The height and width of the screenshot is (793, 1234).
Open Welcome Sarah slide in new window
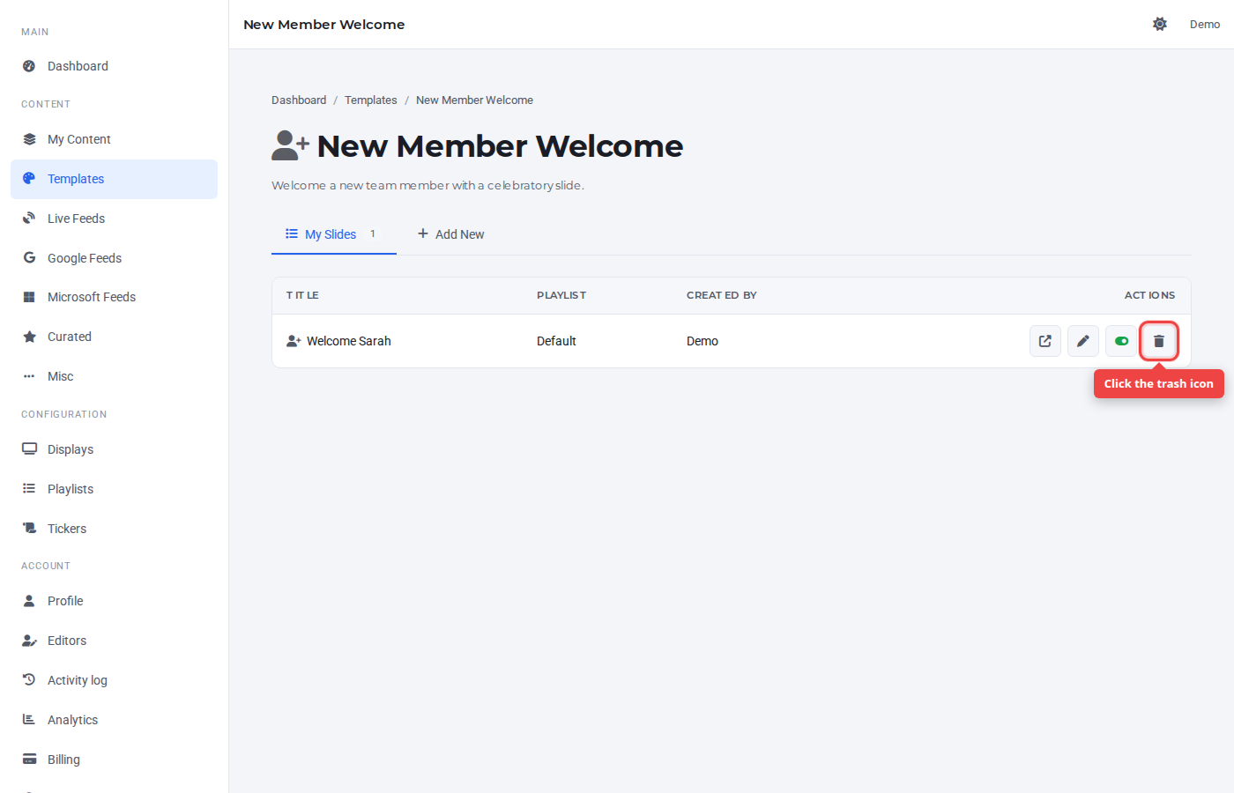1045,341
